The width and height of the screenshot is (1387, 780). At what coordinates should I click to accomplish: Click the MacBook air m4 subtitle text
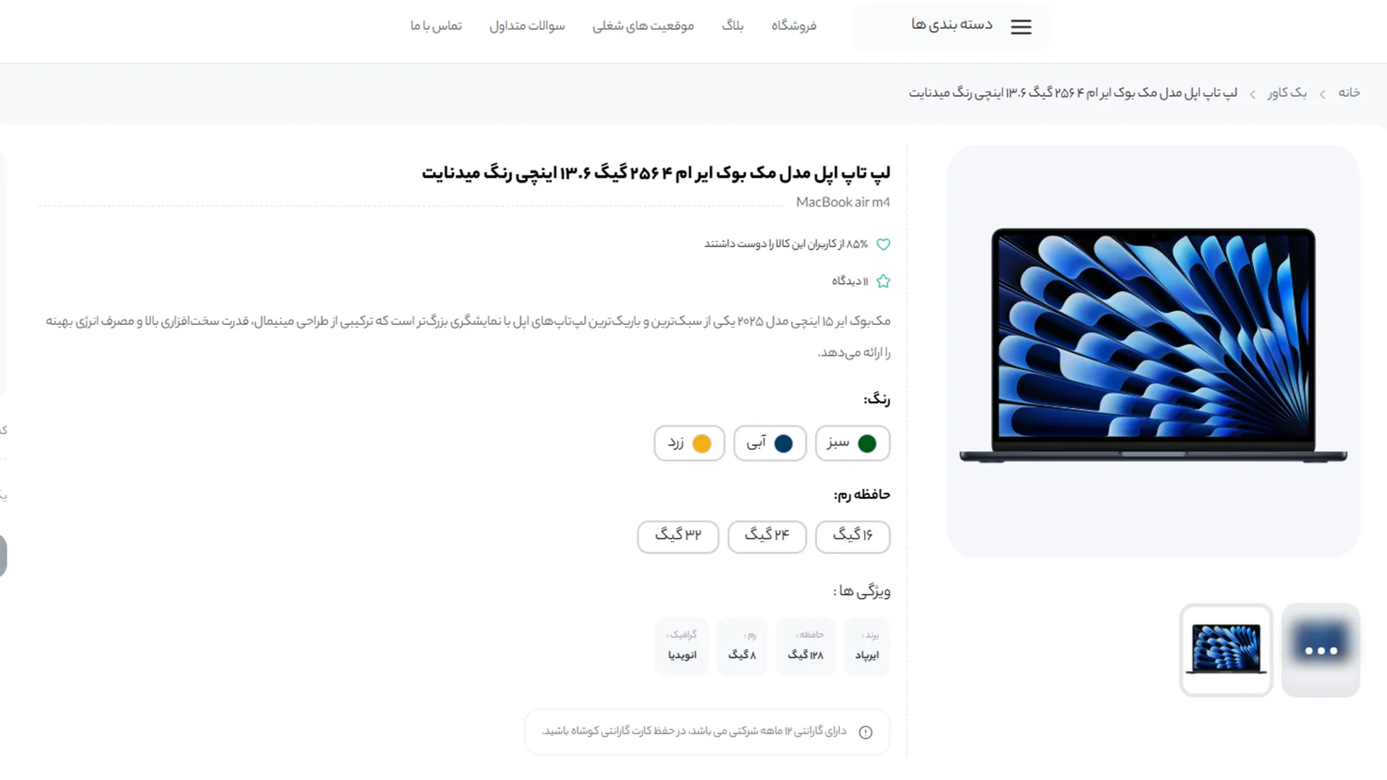[843, 202]
